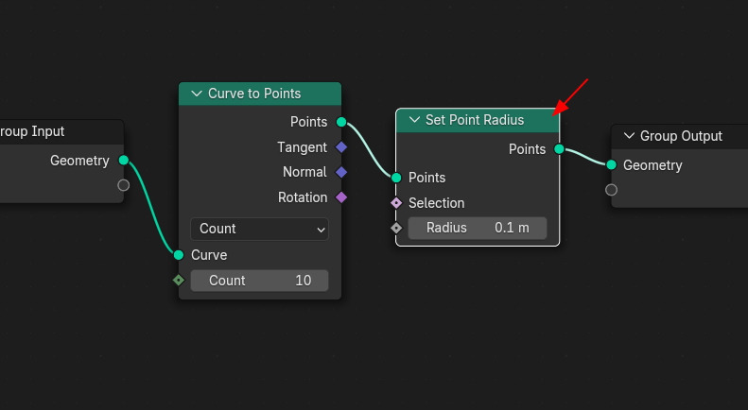This screenshot has height=410, width=748.
Task: Click the Radius input diamond socket
Action: click(x=396, y=228)
